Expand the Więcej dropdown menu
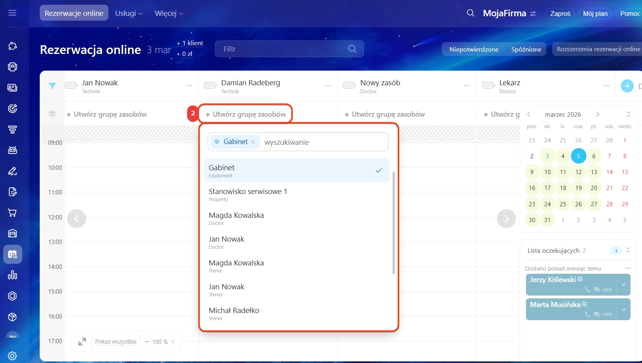 coord(169,13)
